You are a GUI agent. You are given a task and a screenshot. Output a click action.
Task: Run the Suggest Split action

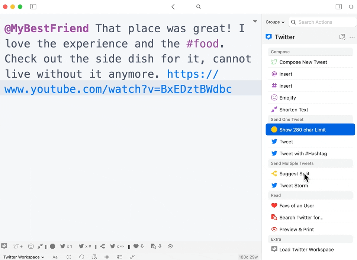click(x=310, y=173)
